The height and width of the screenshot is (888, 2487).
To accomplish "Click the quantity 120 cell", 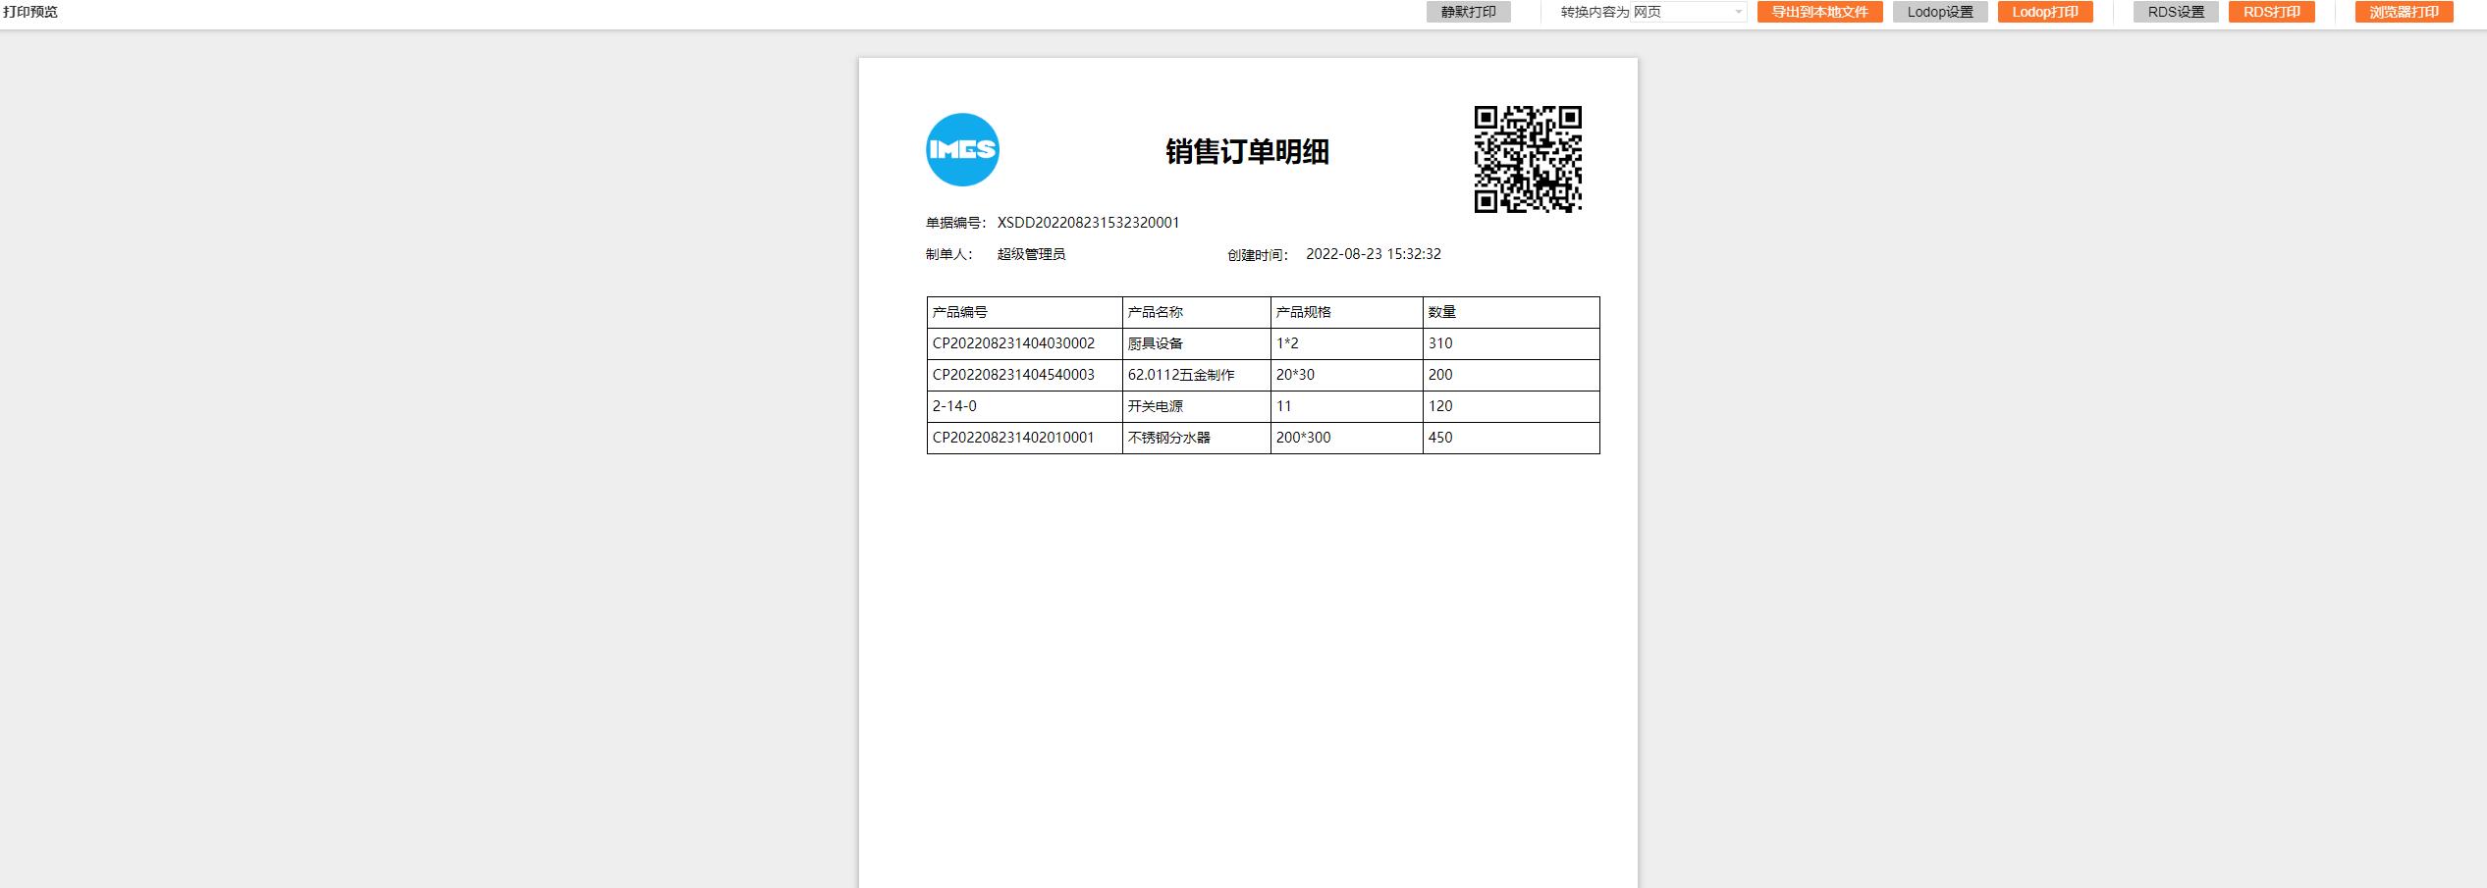I will click(x=1511, y=406).
